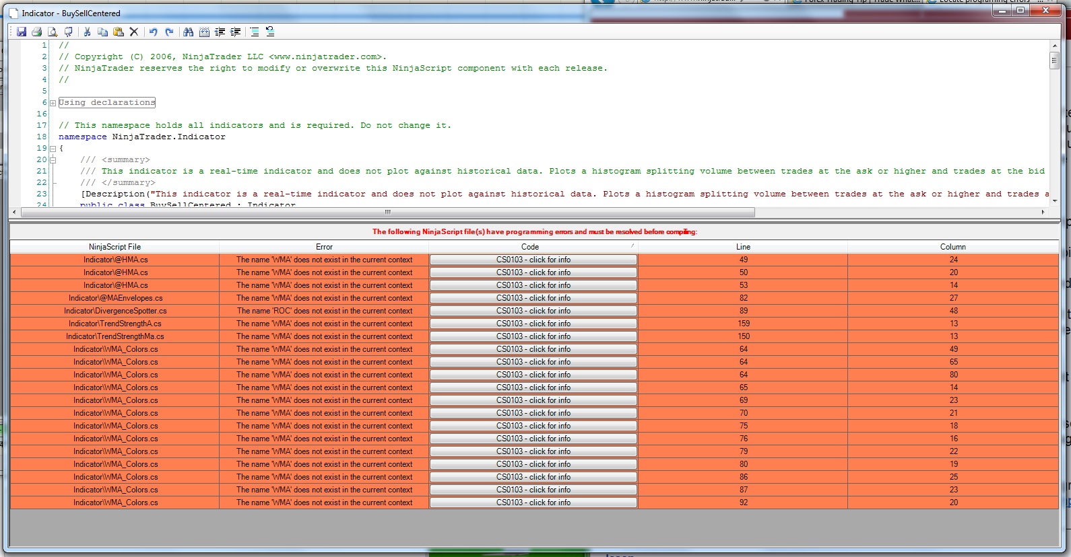Open CS0103 info for TrendStrengthA.cs error
This screenshot has height=557, width=1071.
pyautogui.click(x=533, y=324)
